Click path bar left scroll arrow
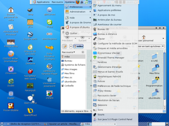The width and height of the screenshot is (169, 126). click(71, 46)
